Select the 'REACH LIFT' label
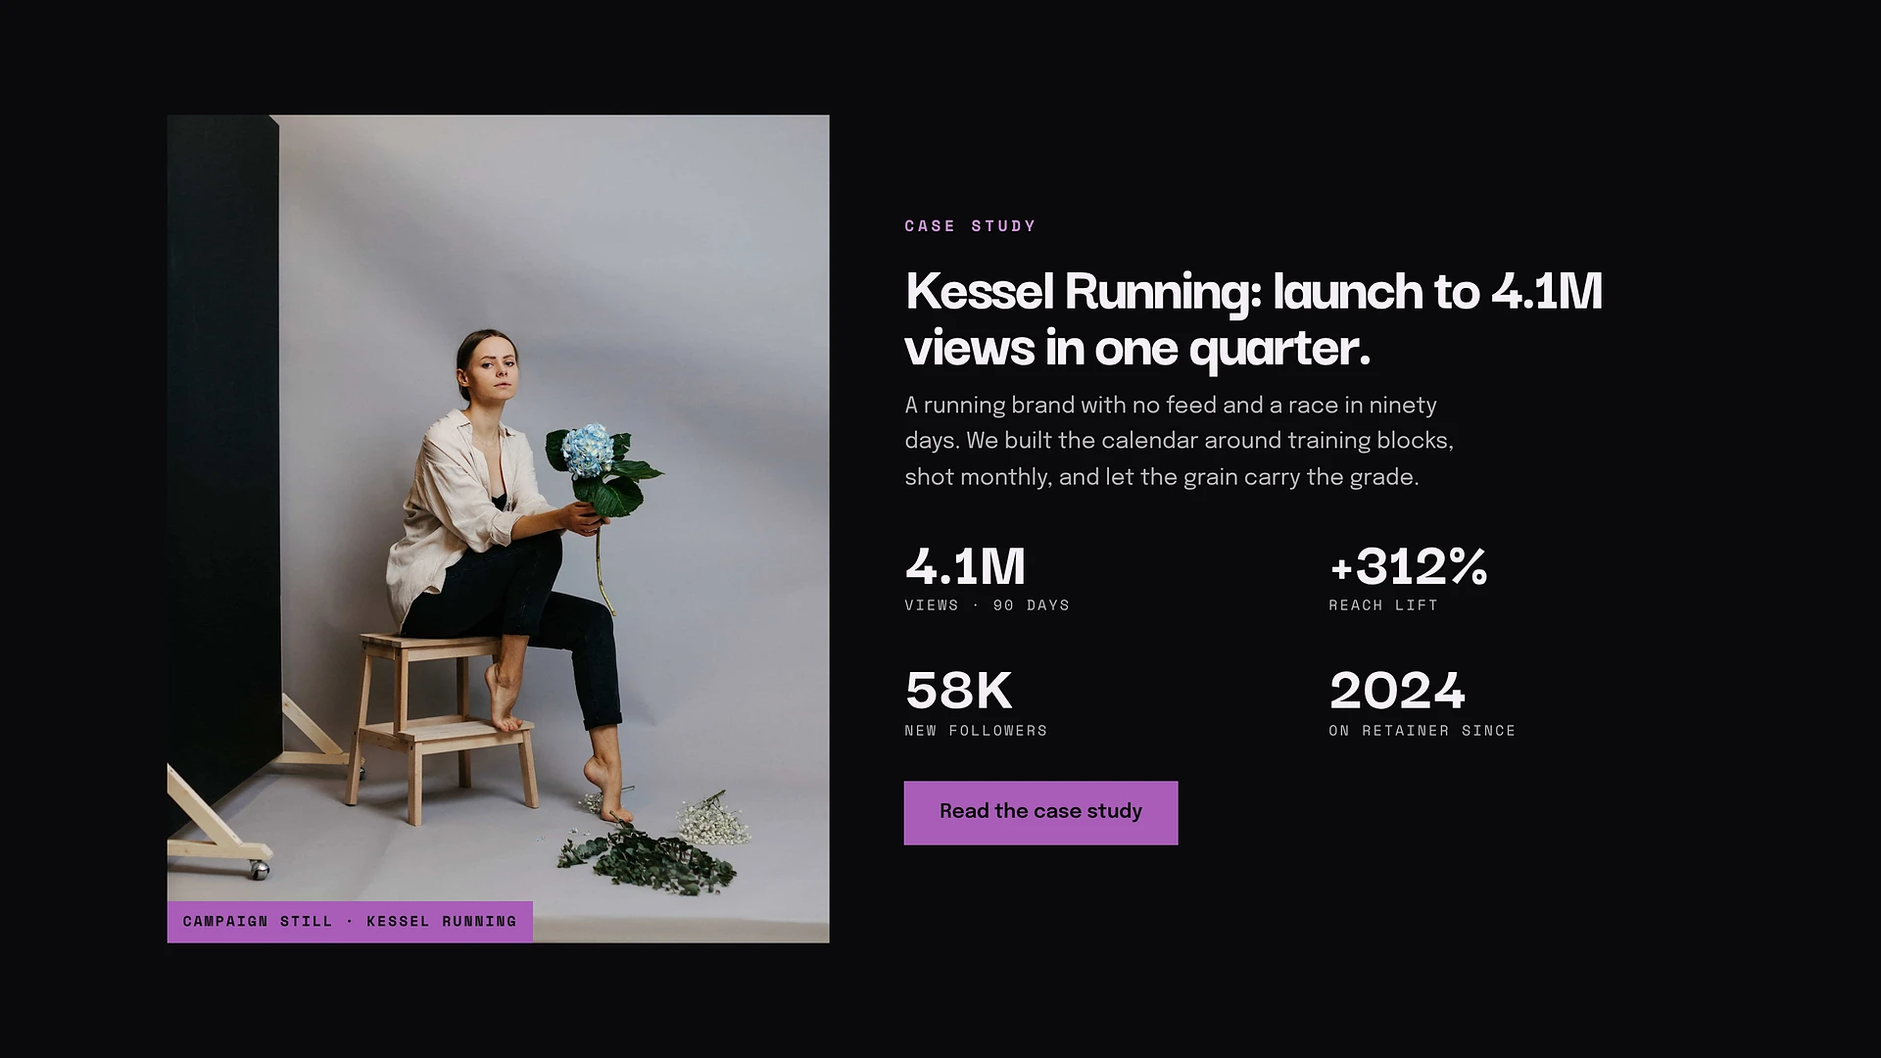Image resolution: width=1881 pixels, height=1058 pixels. [x=1382, y=605]
